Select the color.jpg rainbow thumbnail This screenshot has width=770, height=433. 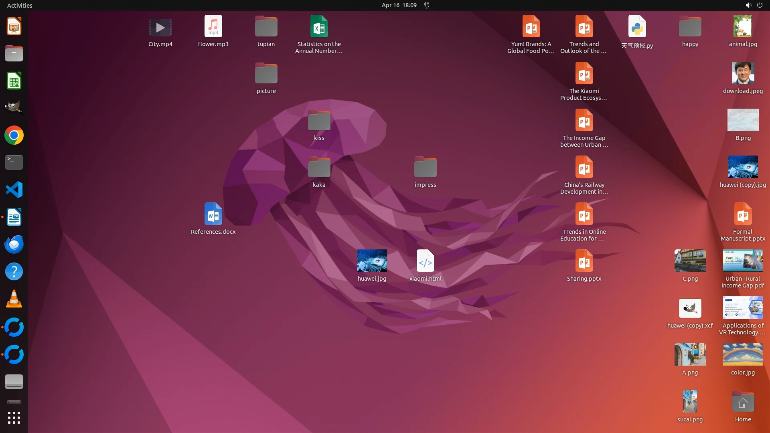click(x=743, y=354)
